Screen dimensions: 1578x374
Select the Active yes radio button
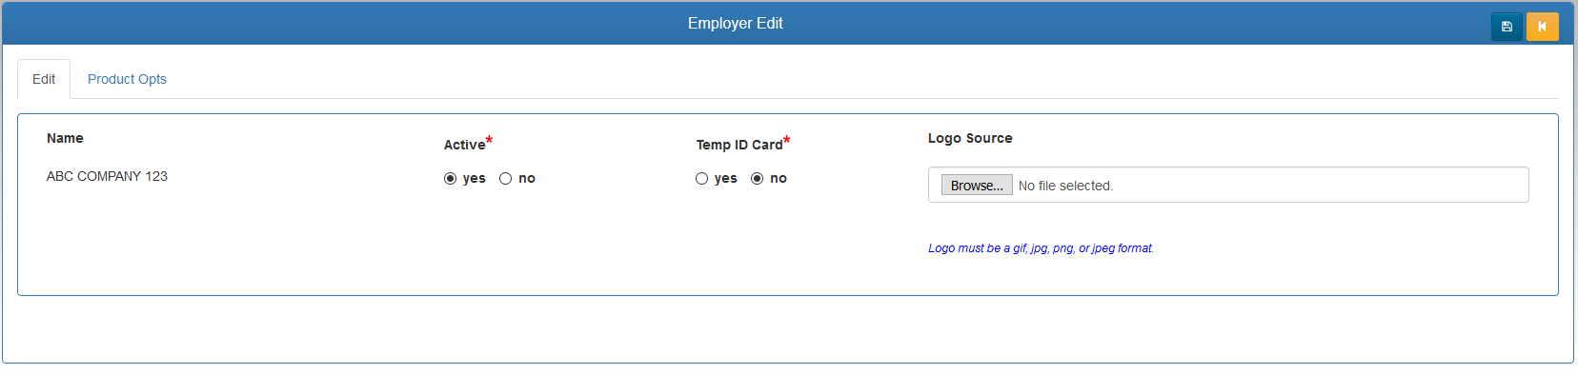pyautogui.click(x=450, y=179)
